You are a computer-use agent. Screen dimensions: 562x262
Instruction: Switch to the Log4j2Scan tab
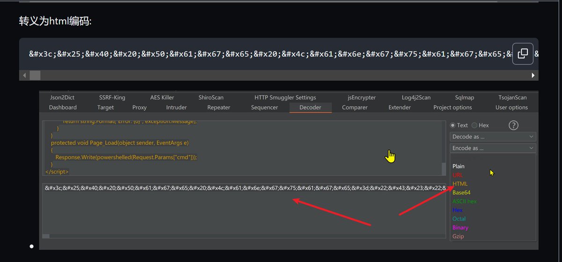click(x=416, y=97)
